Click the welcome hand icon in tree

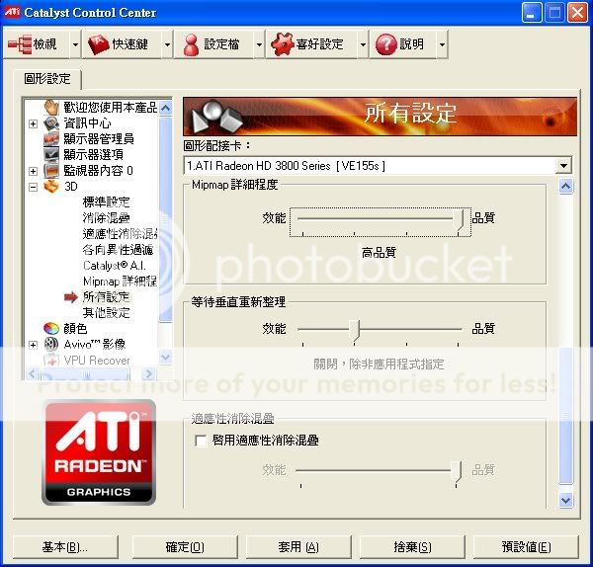51,108
